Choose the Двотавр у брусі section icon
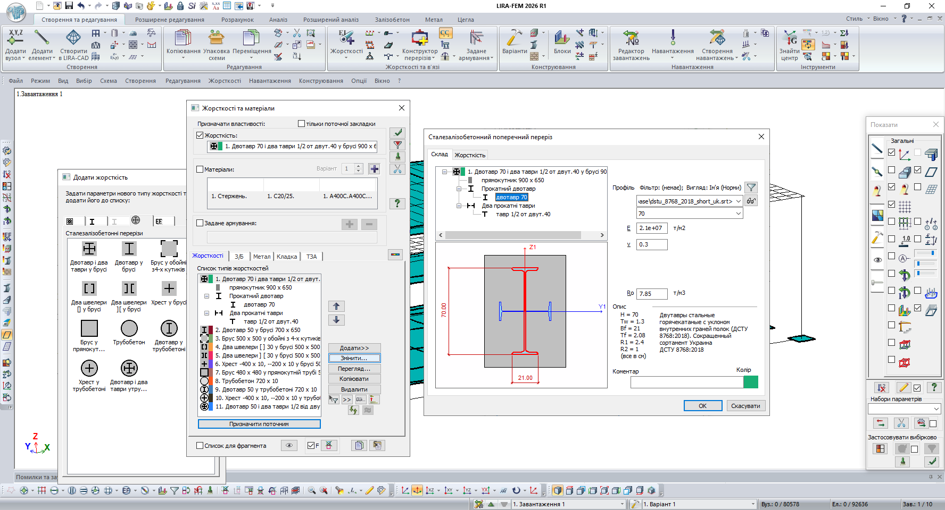945x510 pixels. point(129,249)
